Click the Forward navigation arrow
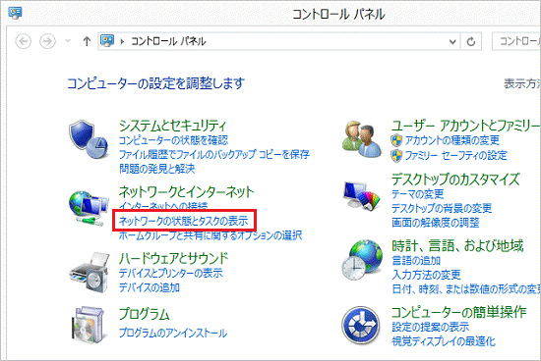Image resolution: width=541 pixels, height=361 pixels. click(x=47, y=41)
